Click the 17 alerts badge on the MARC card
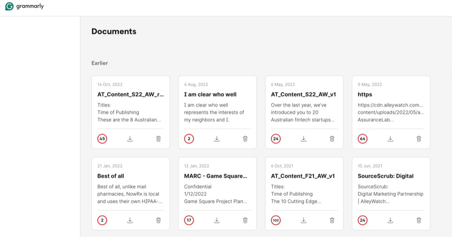Screen dimensions: 452x237 [189, 220]
